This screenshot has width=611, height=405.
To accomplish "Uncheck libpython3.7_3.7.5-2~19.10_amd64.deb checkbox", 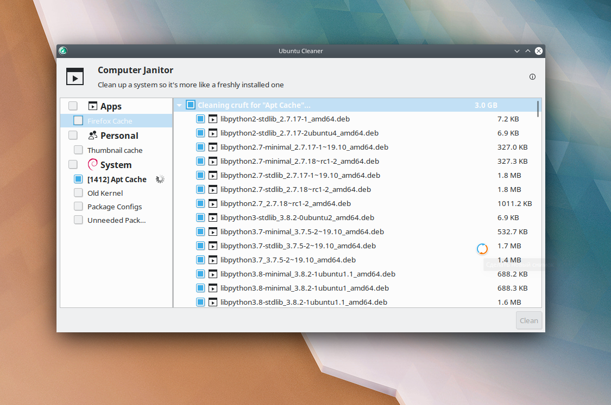I will tap(200, 260).
